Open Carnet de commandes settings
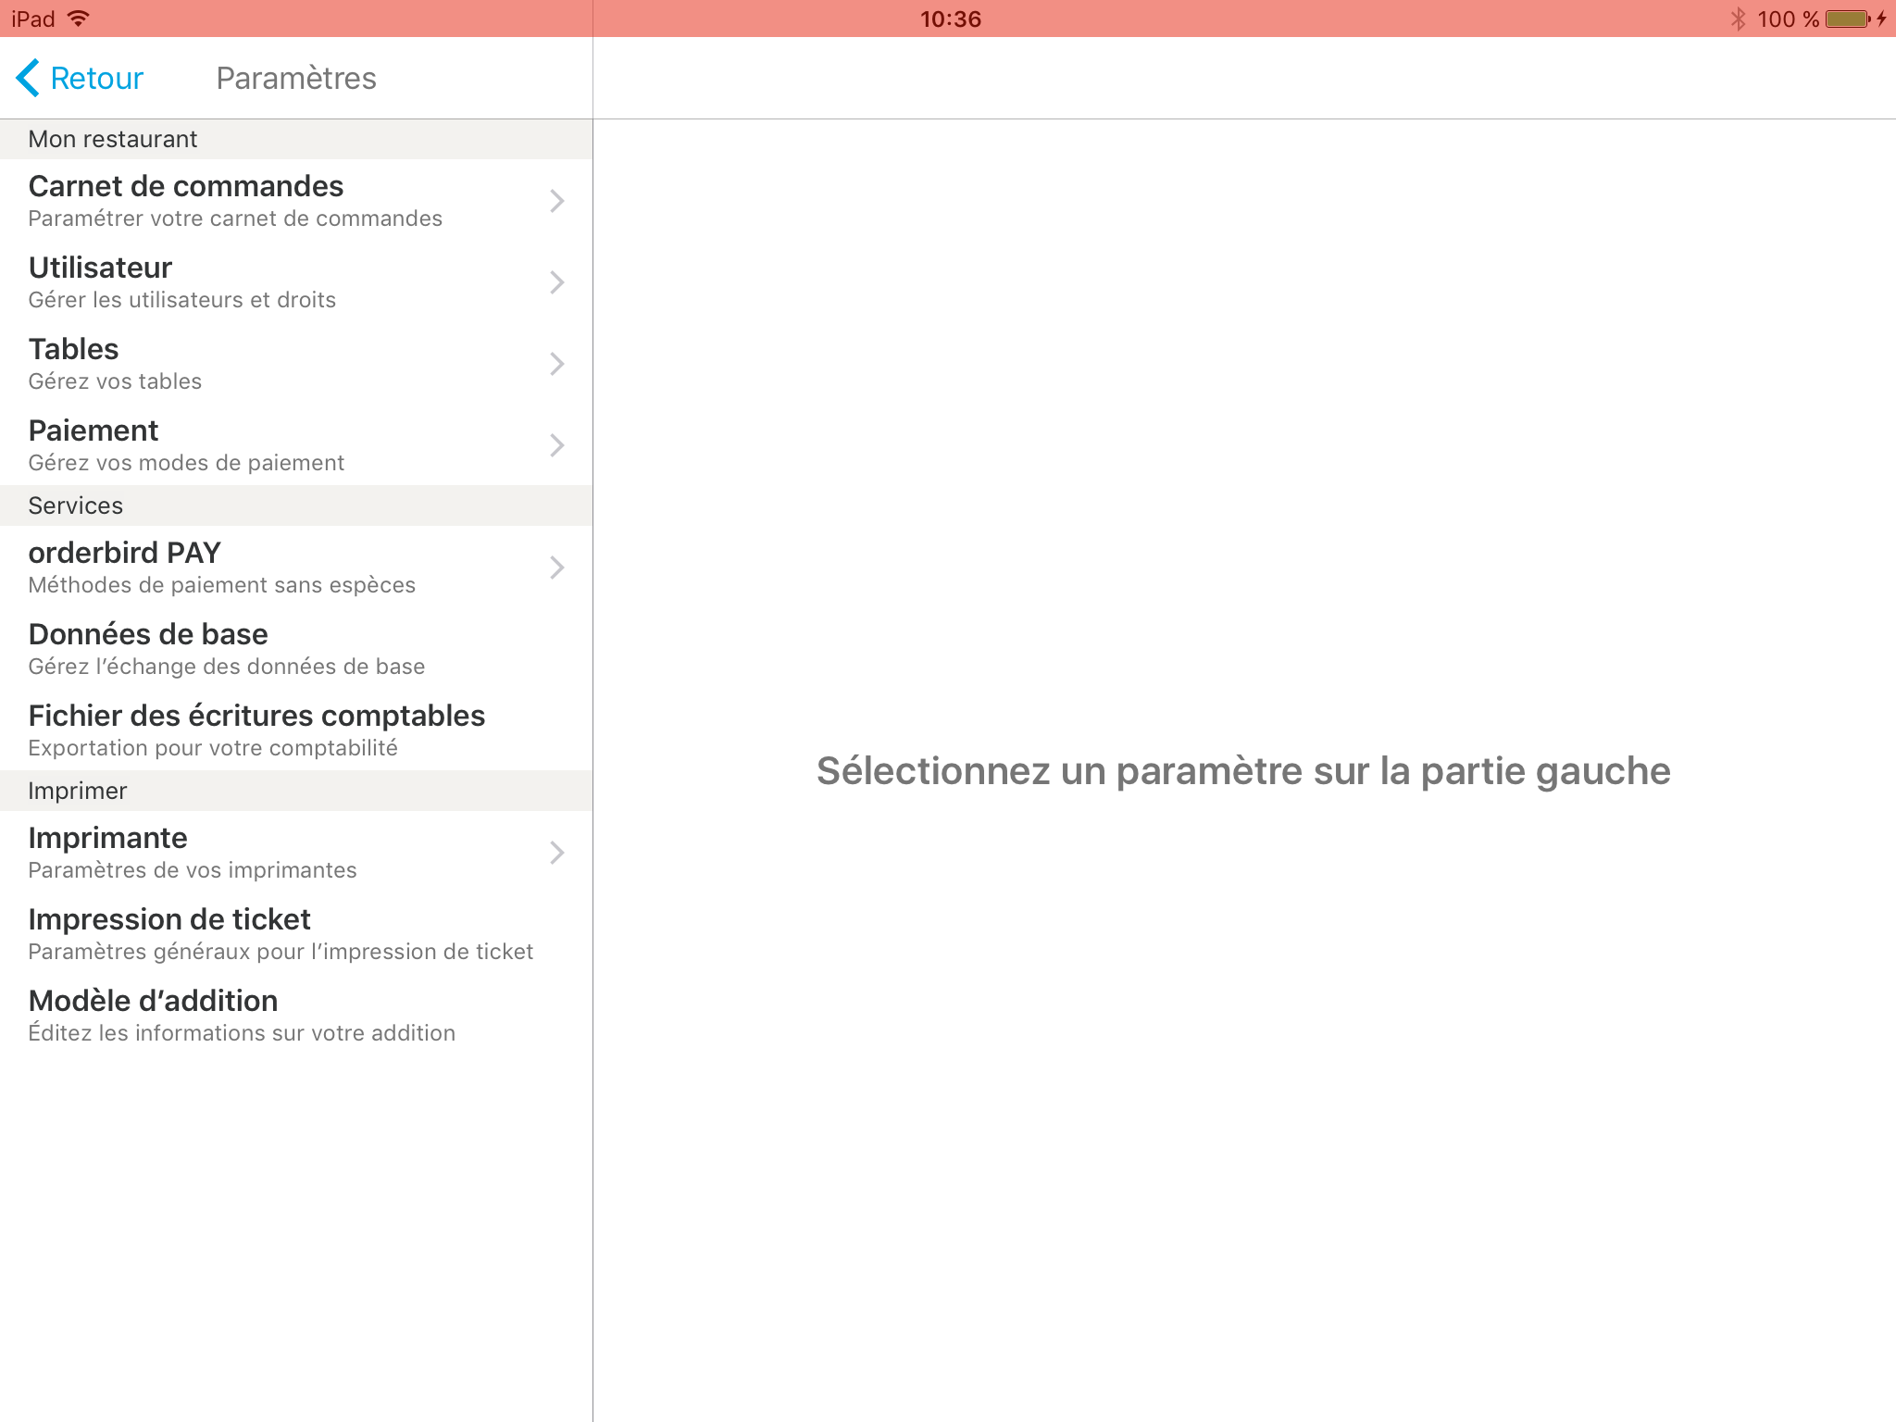This screenshot has width=1896, height=1422. [293, 200]
